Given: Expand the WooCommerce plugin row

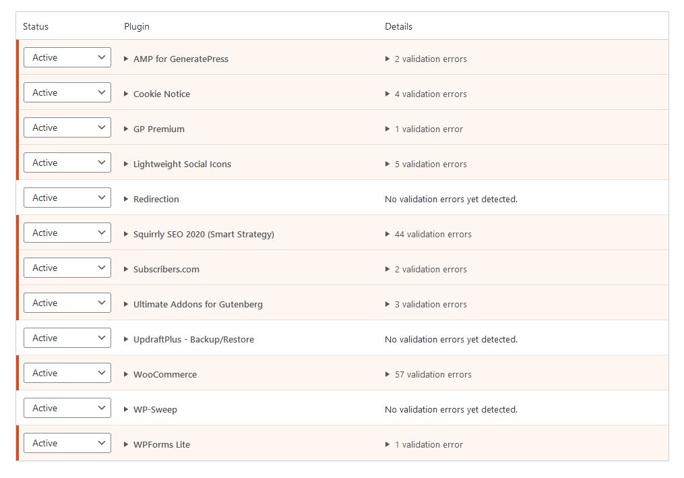Looking at the screenshot, I should click(x=160, y=375).
